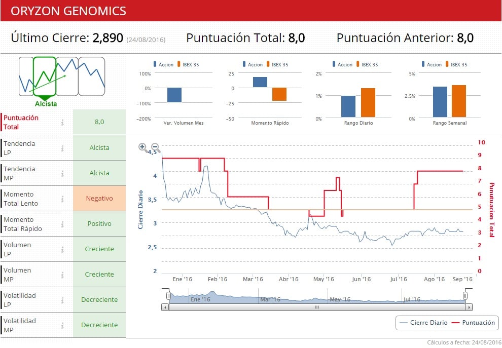Open info icon for Tendencia MP

[x=62, y=173]
